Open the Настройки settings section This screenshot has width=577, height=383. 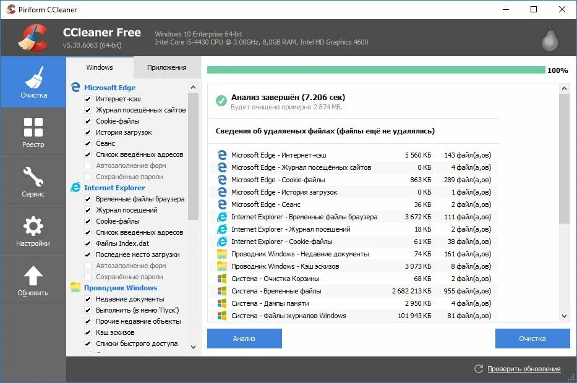[x=33, y=231]
